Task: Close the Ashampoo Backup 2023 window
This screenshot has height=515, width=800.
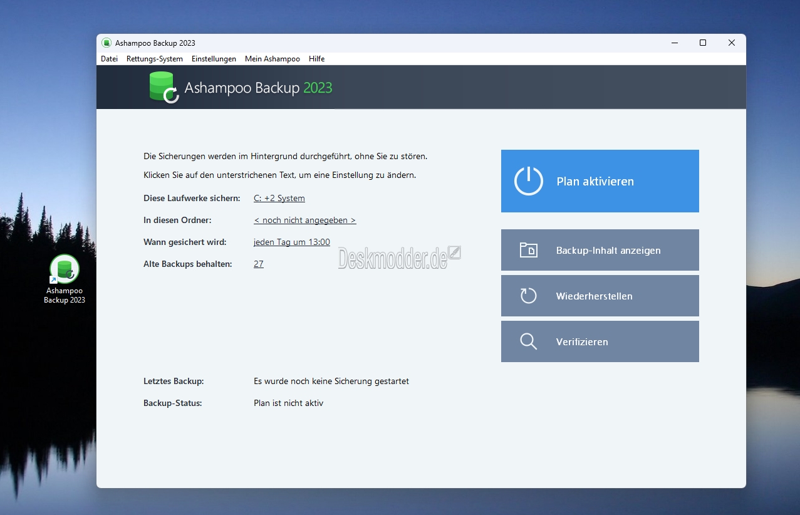Action: (732, 43)
